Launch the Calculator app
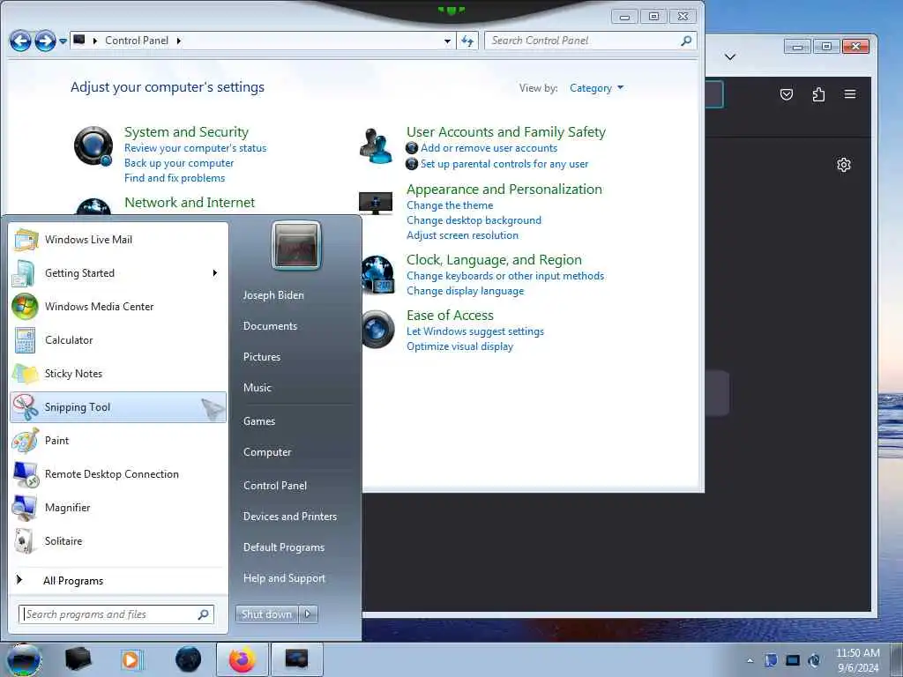This screenshot has height=677, width=903. [x=118, y=339]
